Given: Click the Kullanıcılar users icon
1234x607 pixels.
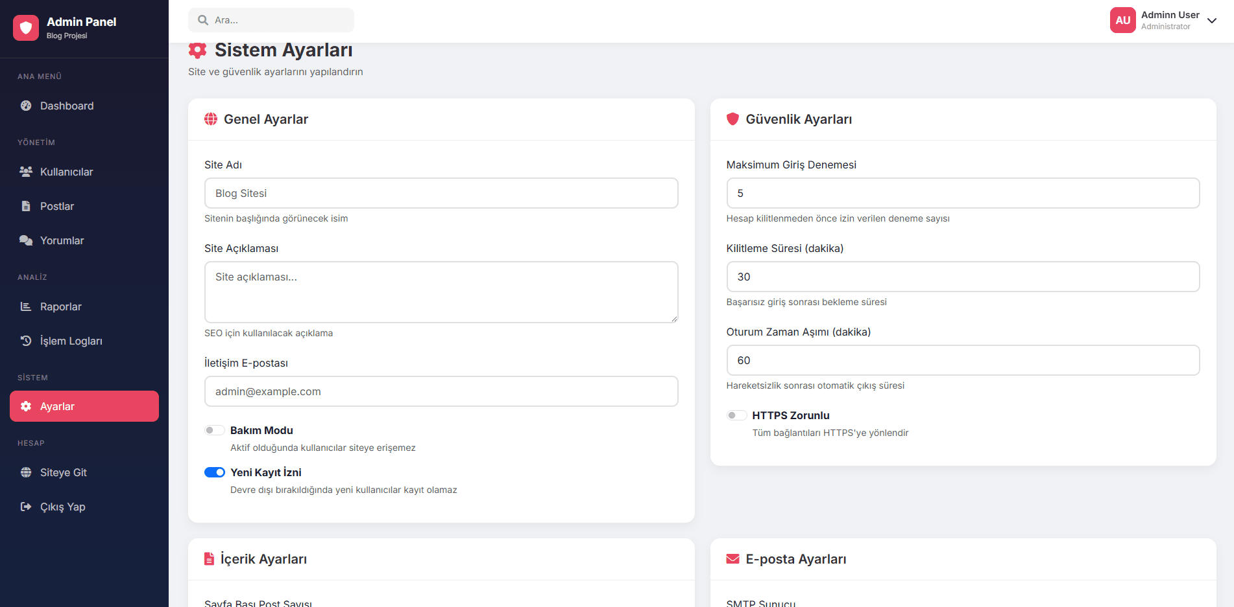Looking at the screenshot, I should pyautogui.click(x=26, y=171).
